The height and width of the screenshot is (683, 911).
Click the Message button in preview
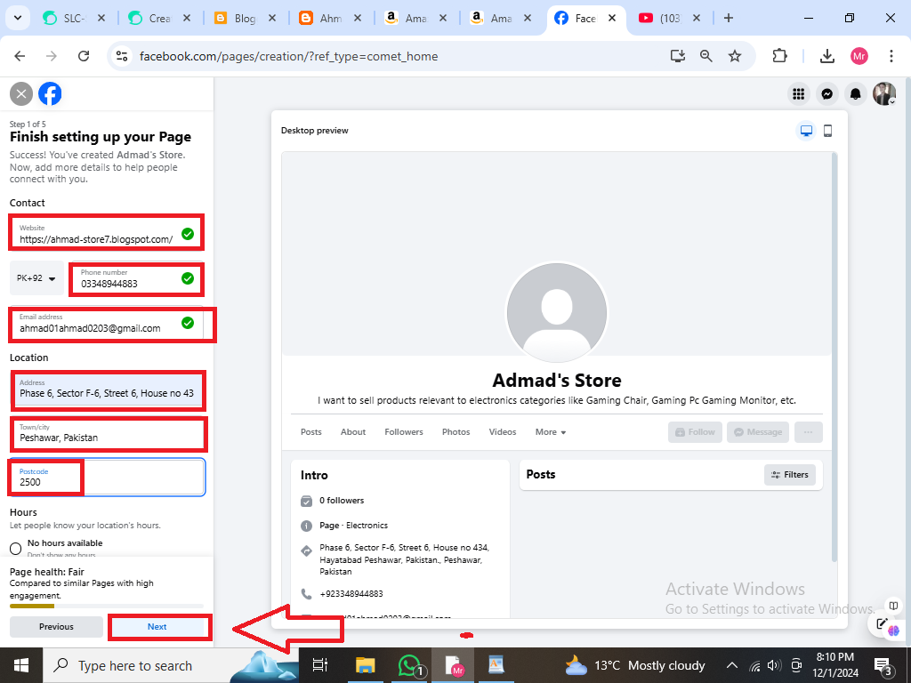point(758,432)
